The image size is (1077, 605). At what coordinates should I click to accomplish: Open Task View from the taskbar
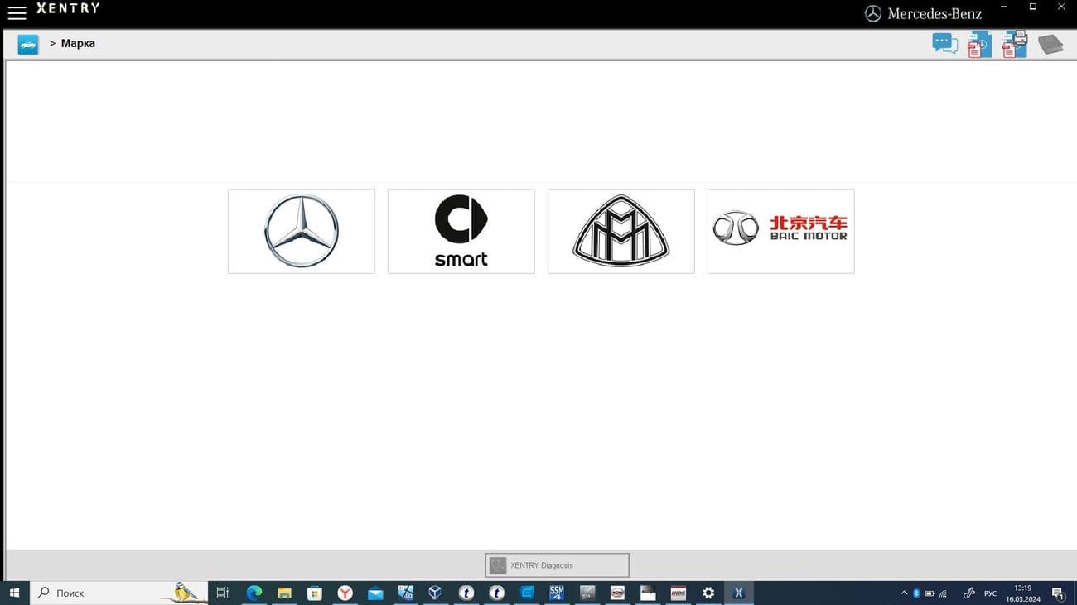click(222, 593)
